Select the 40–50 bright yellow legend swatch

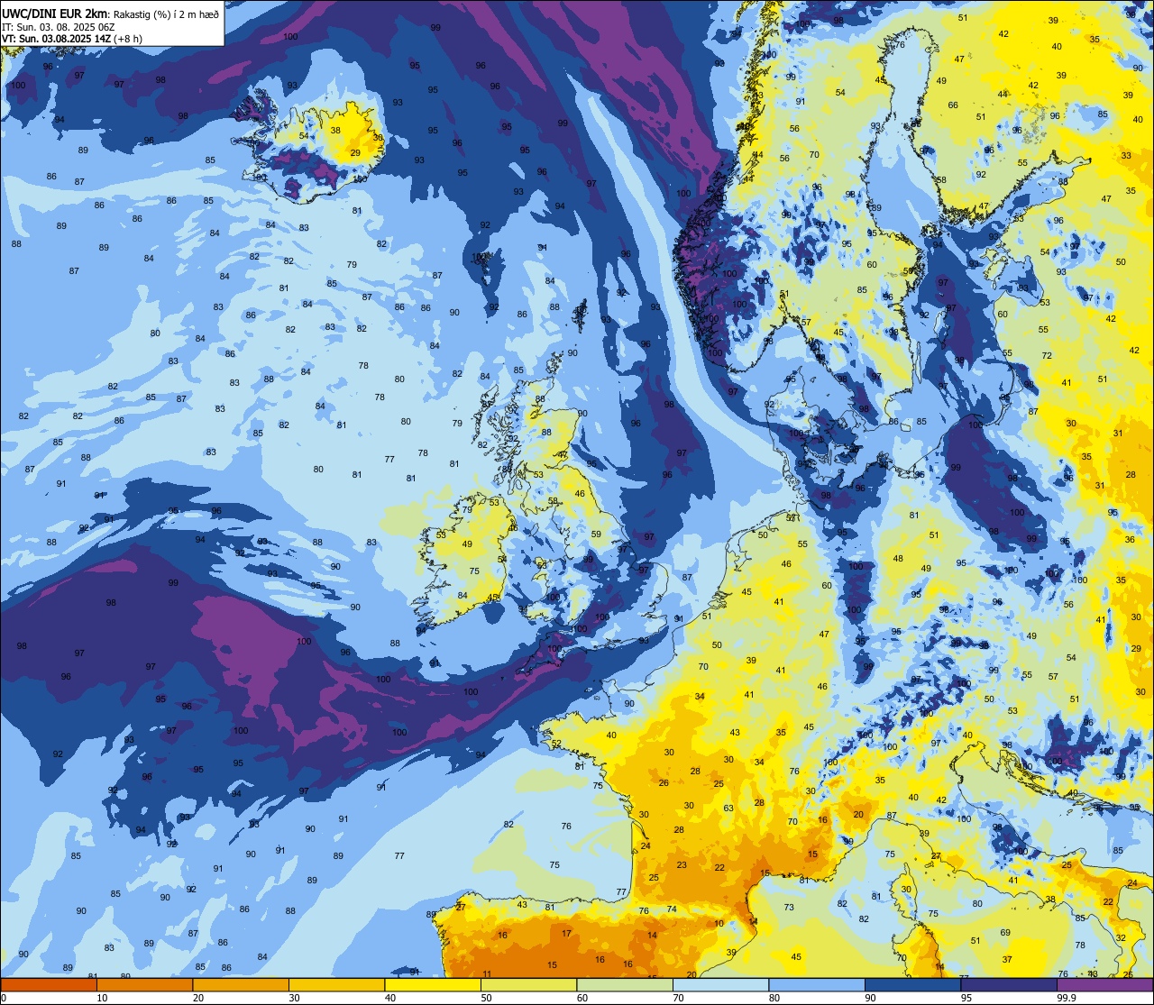(x=433, y=984)
